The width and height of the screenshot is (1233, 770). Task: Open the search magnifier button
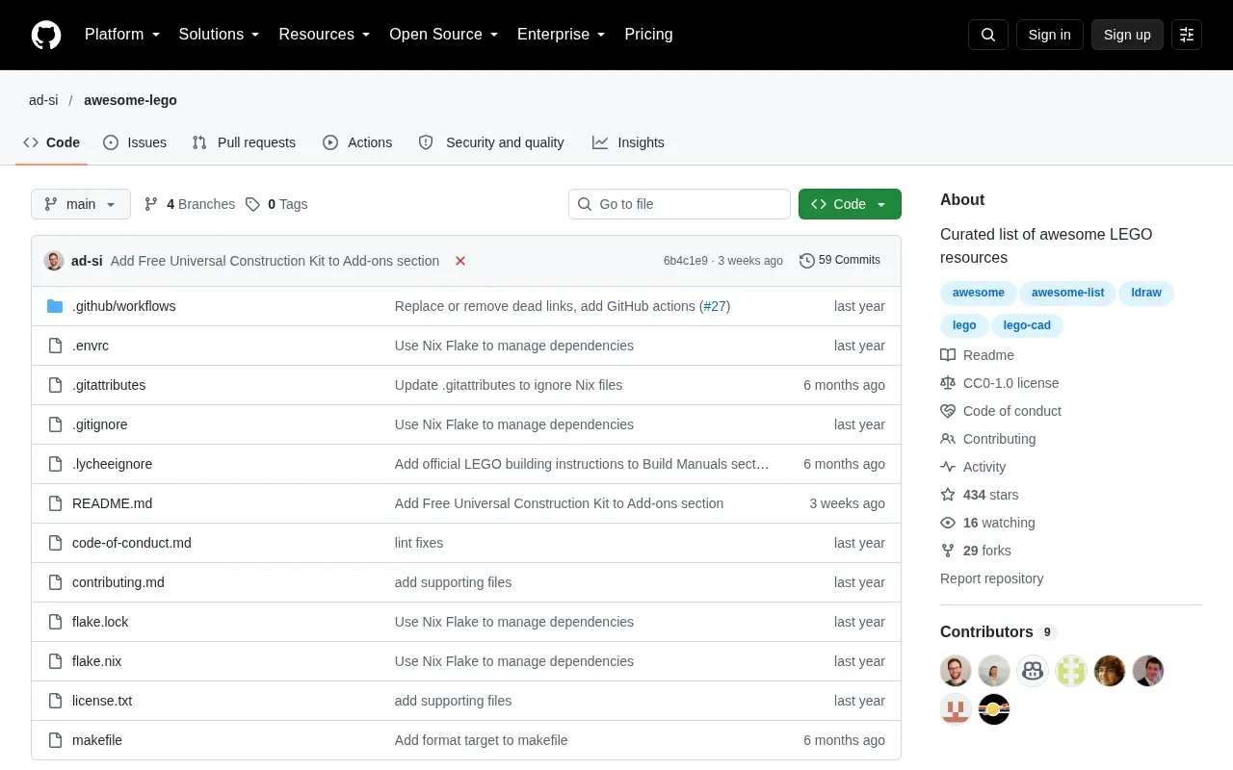(x=988, y=35)
